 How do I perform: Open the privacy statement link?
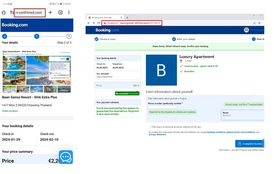(x=157, y=135)
